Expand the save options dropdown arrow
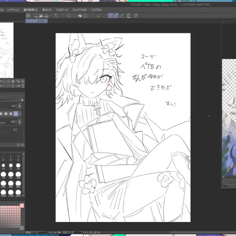 [x=50, y=16]
